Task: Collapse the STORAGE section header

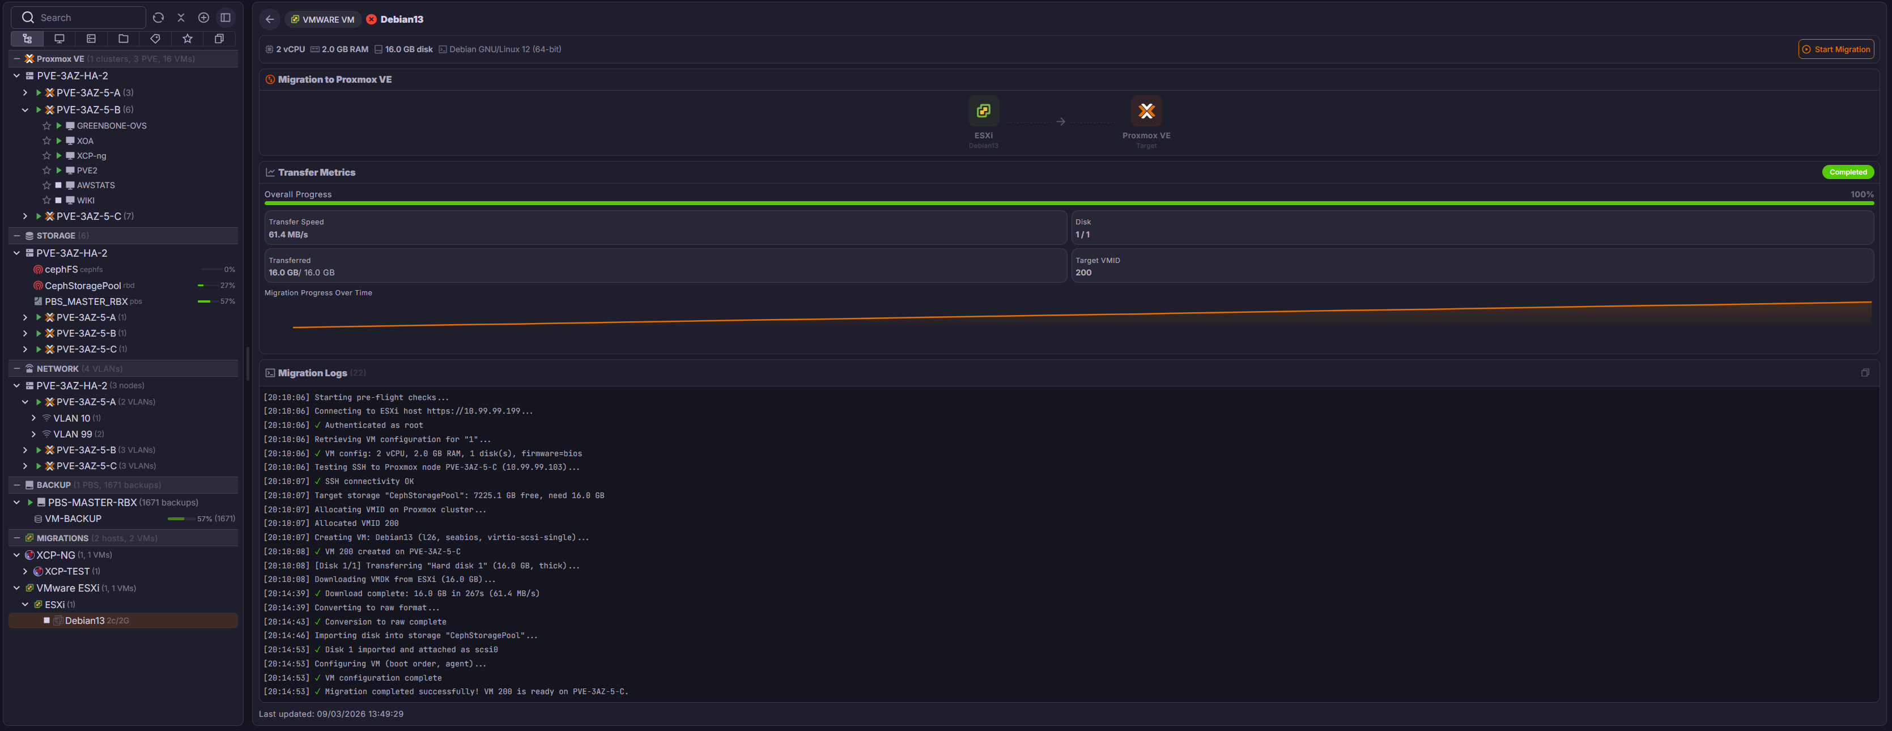Action: pos(16,236)
